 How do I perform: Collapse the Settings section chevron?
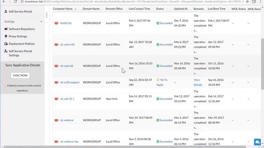tap(41, 22)
